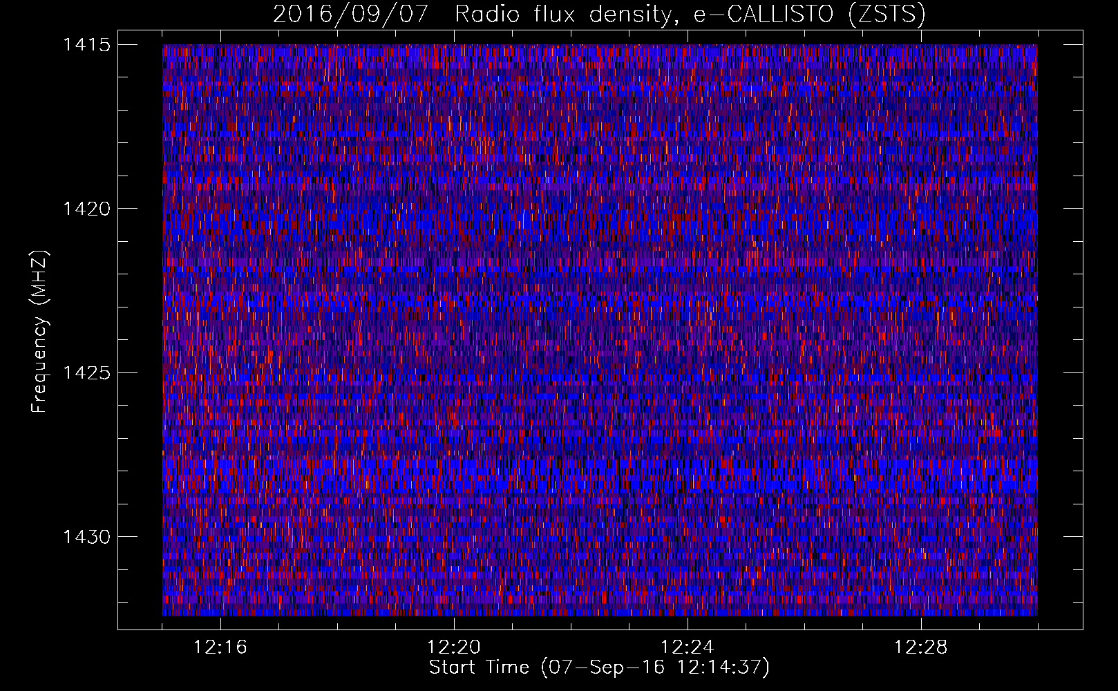The height and width of the screenshot is (691, 1118).
Task: Click the 12:28 time tick label
Action: (921, 647)
